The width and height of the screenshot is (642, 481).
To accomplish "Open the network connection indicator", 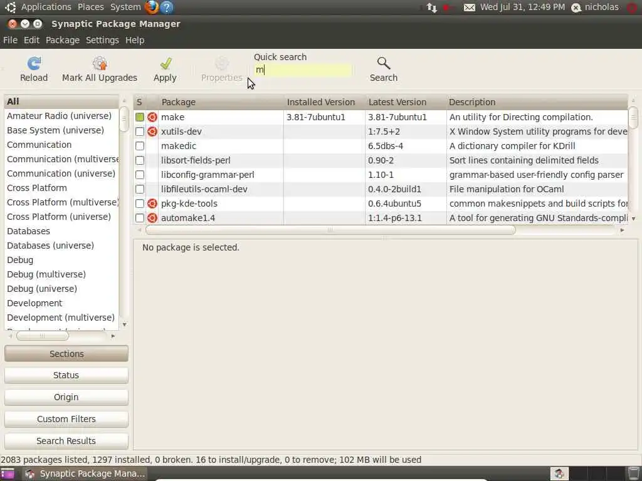I will click(431, 8).
